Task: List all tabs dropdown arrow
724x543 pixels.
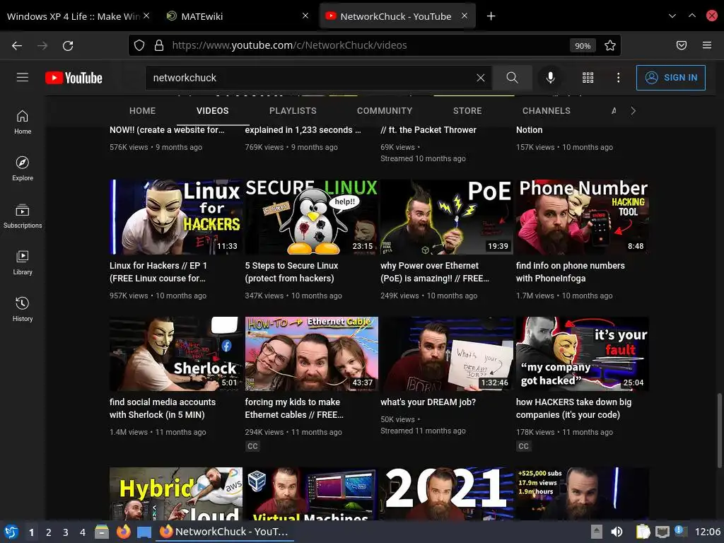Action: (672, 16)
